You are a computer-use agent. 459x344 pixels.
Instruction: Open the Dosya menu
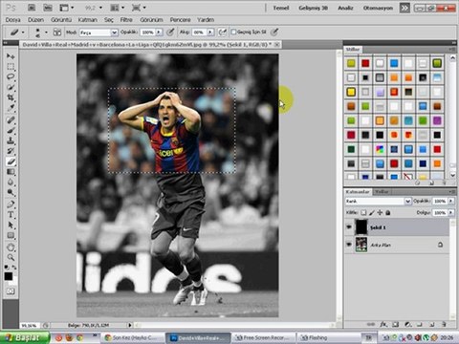13,20
